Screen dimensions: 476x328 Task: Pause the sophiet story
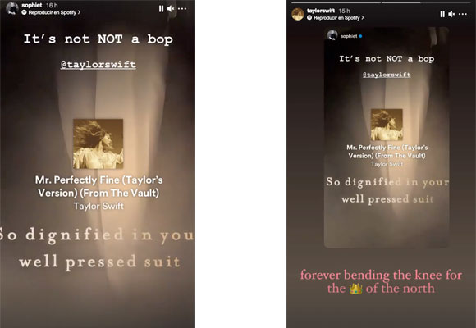[x=161, y=9]
